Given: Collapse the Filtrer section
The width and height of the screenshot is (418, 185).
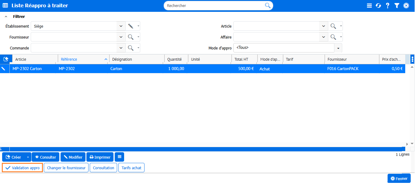Looking at the screenshot, I should point(6,17).
